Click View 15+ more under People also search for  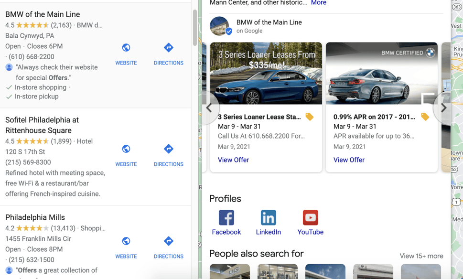click(x=421, y=256)
